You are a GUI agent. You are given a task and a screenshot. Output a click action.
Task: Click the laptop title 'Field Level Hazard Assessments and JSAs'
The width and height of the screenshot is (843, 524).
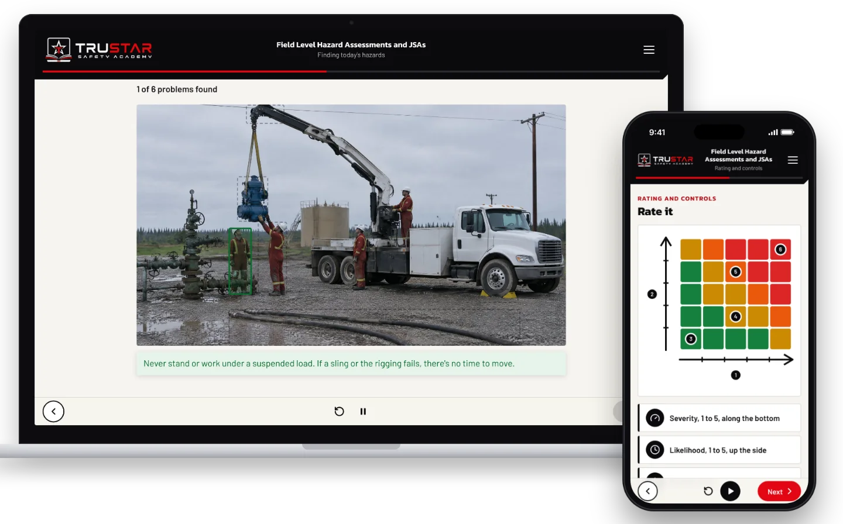(351, 44)
